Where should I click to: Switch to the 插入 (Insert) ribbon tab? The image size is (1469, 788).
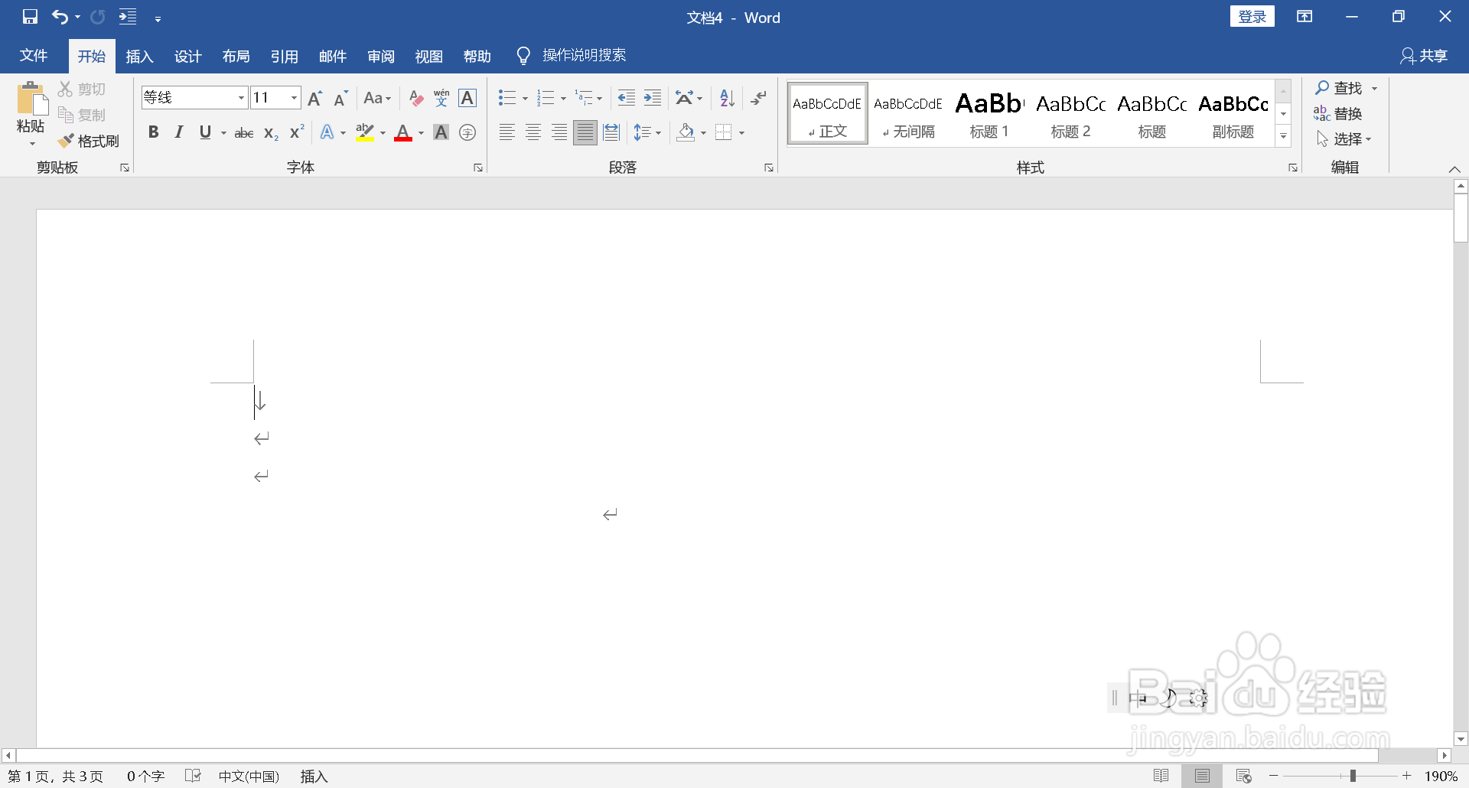click(x=139, y=56)
